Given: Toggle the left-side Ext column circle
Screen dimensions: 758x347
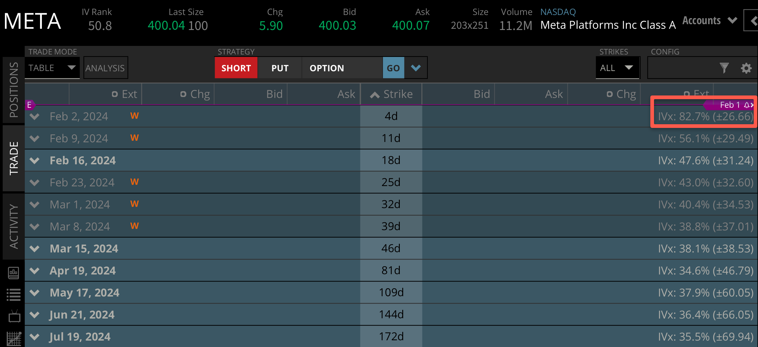Looking at the screenshot, I should click(x=115, y=94).
